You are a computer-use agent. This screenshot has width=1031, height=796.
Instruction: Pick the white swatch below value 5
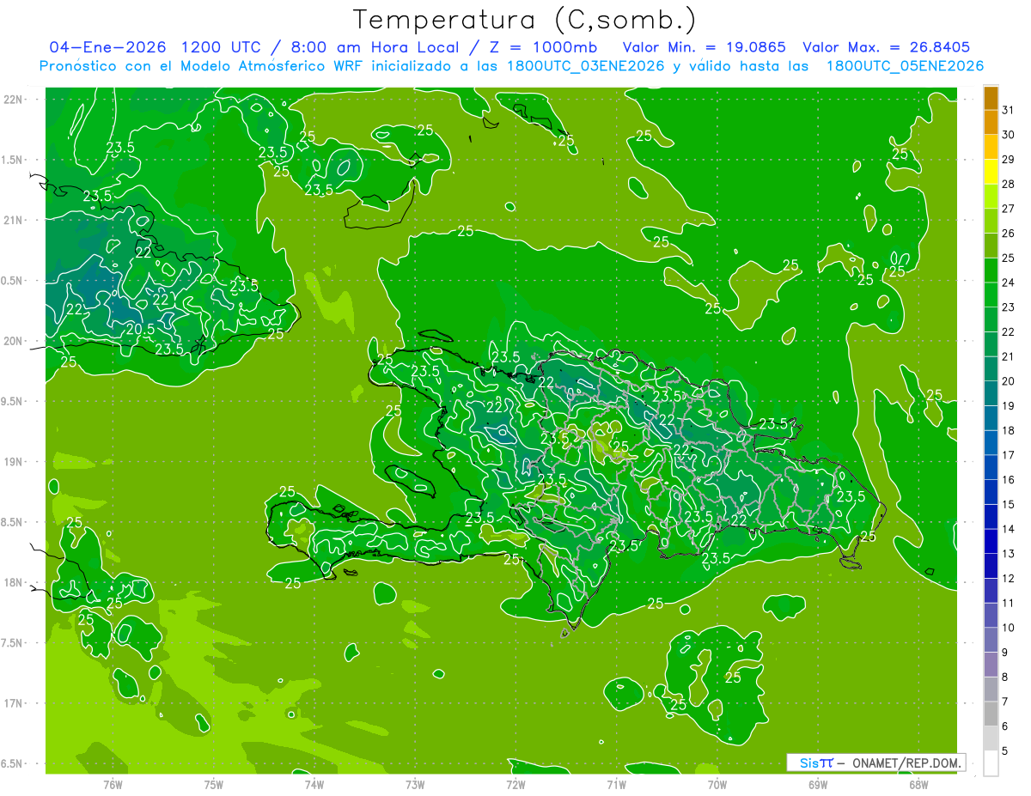[x=991, y=763]
